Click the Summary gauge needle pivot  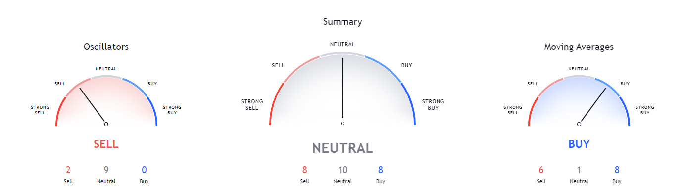(x=342, y=123)
